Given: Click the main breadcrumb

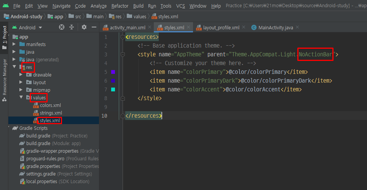Looking at the screenshot, I should (95, 17).
